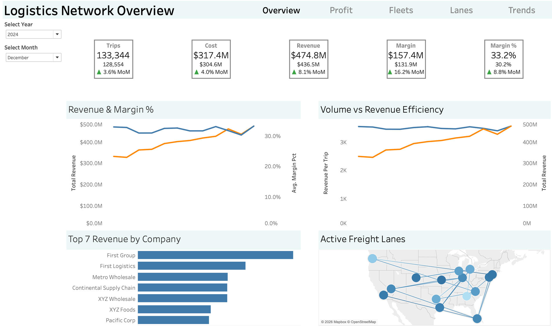The height and width of the screenshot is (328, 552).
Task: Open the Select Year dropdown arrow
Action: tap(57, 34)
